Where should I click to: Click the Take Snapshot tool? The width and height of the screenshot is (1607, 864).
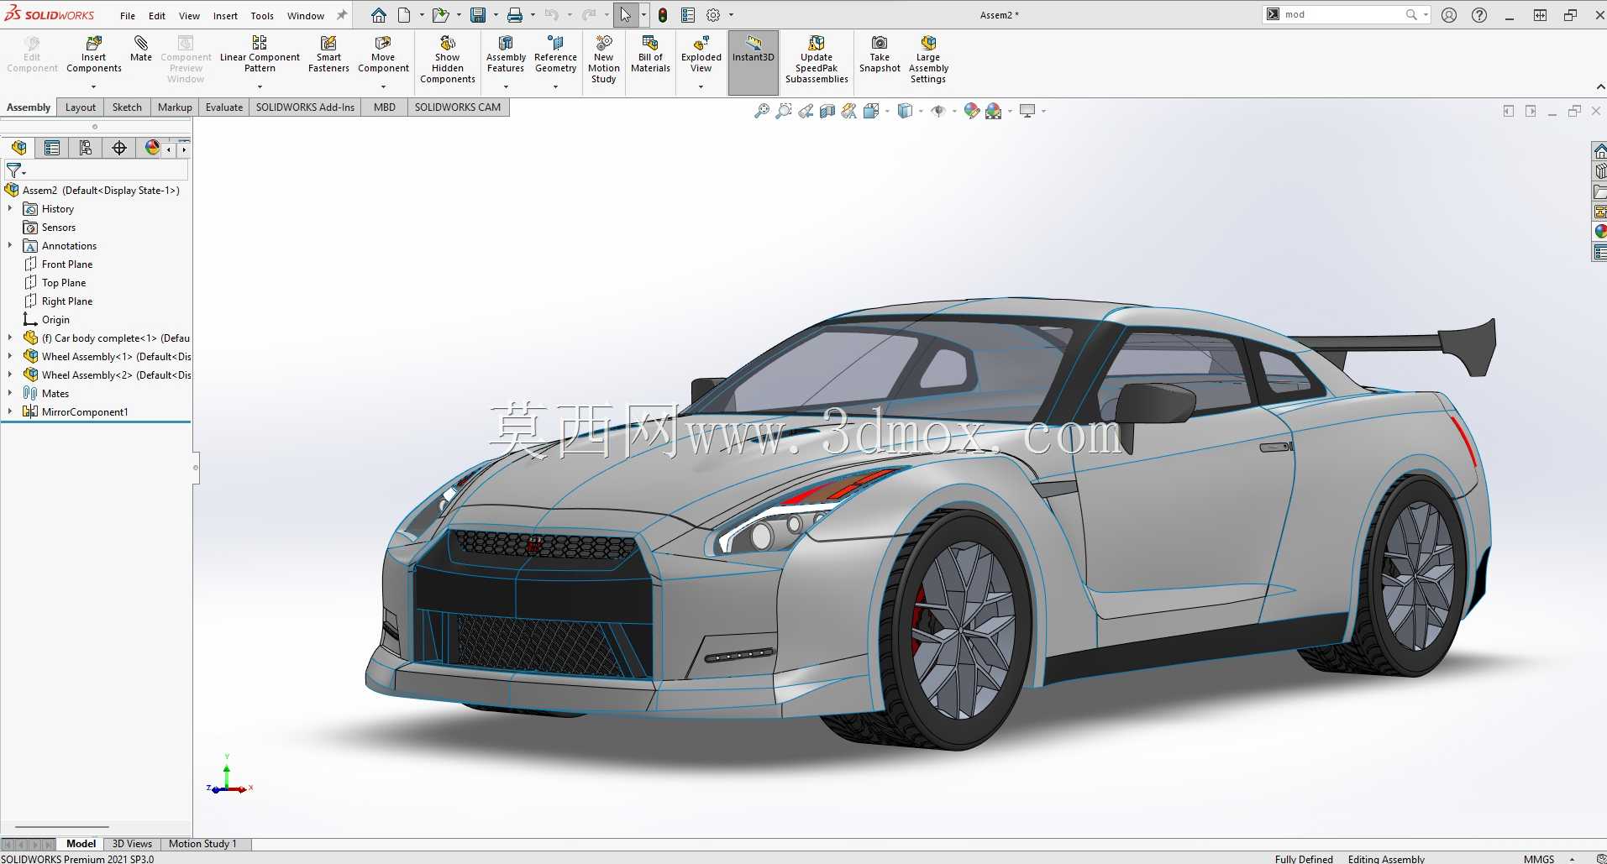pos(880,55)
